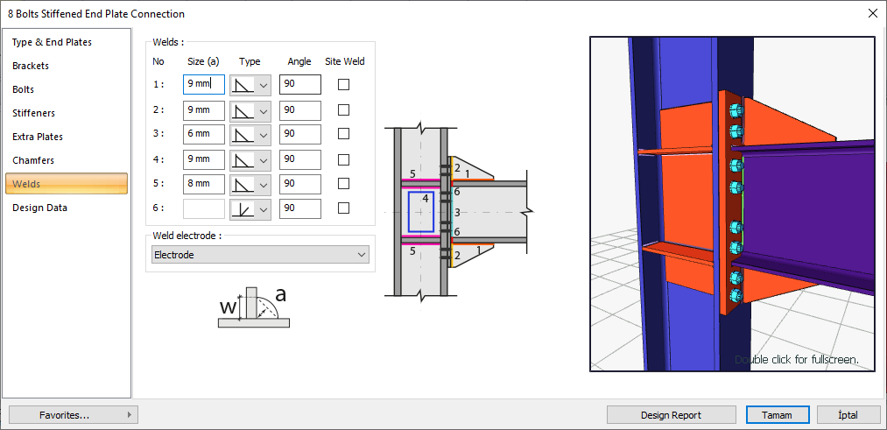Close the connection dialog with the X
Image resolution: width=887 pixels, height=430 pixels.
coord(872,13)
